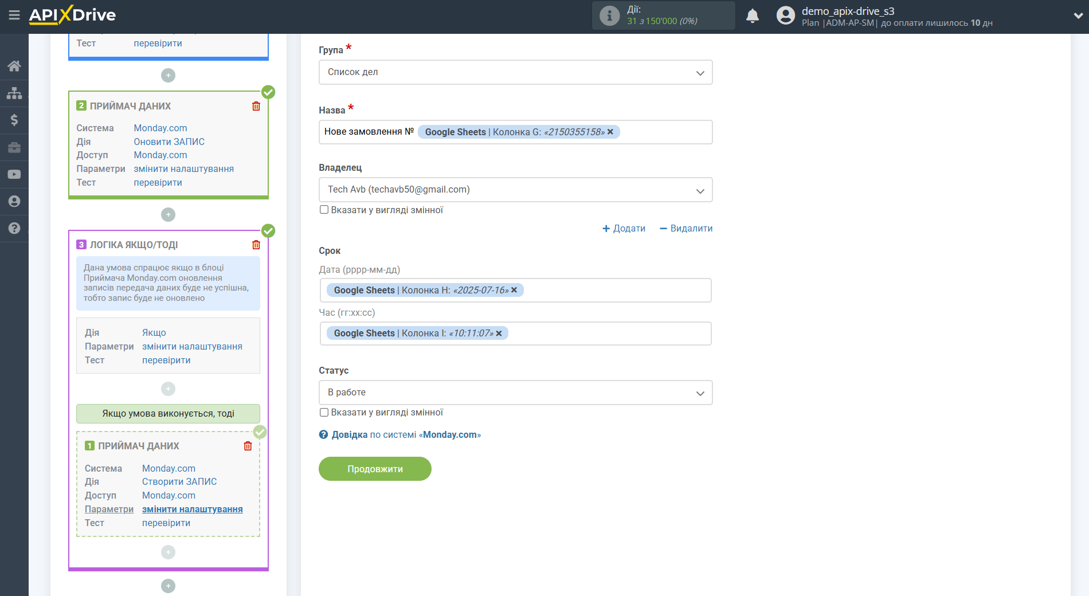Click the info icon next to Дії counter
This screenshot has height=596, width=1089.
609,15
